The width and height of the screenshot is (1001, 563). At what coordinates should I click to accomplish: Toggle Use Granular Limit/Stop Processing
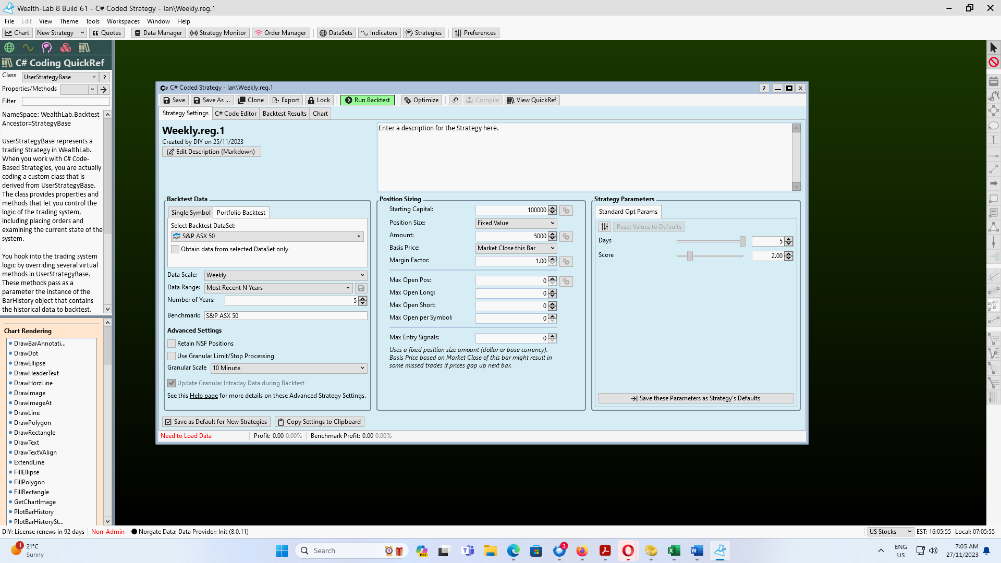point(172,356)
